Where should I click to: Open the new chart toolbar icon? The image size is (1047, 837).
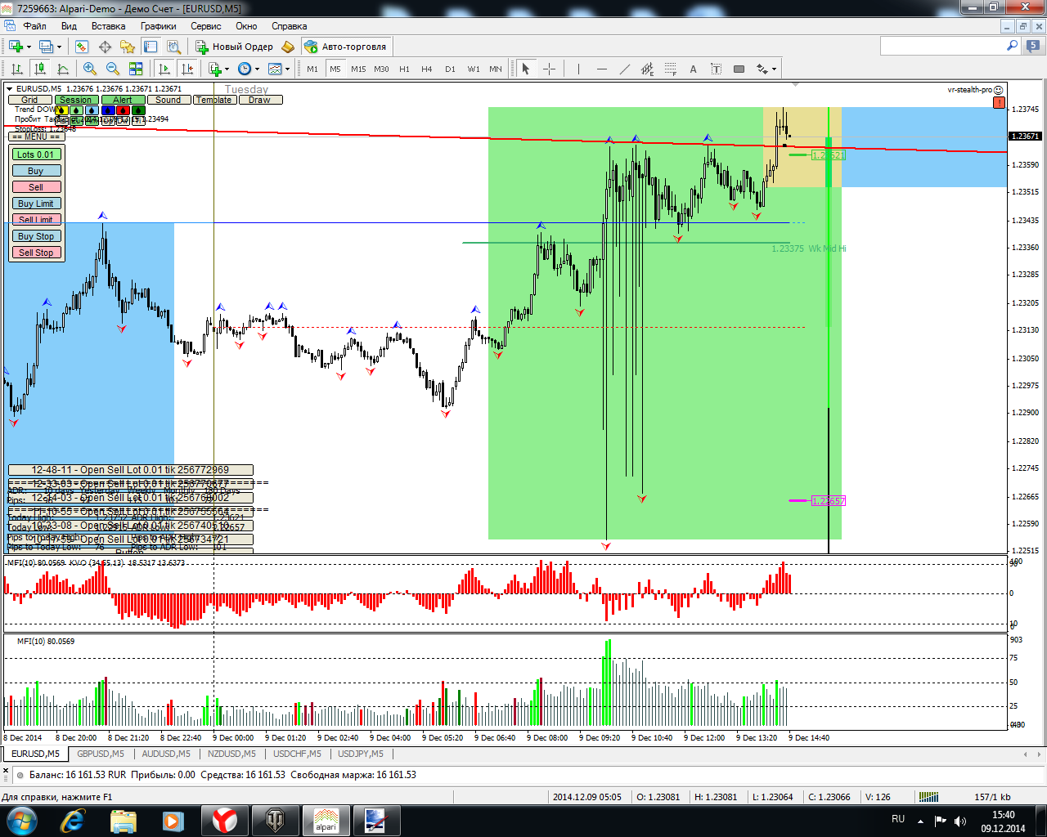pos(16,47)
